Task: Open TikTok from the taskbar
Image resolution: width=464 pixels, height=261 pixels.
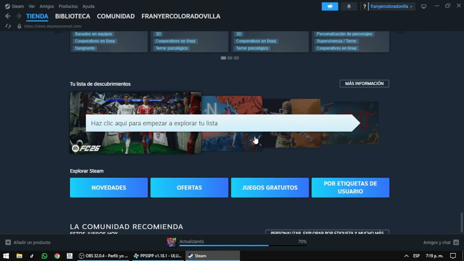Action: (32, 256)
